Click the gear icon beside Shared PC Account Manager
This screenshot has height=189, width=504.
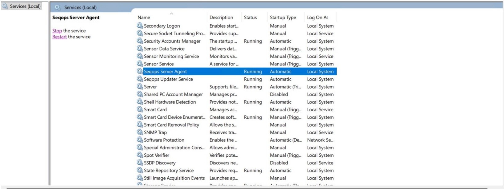click(140, 94)
